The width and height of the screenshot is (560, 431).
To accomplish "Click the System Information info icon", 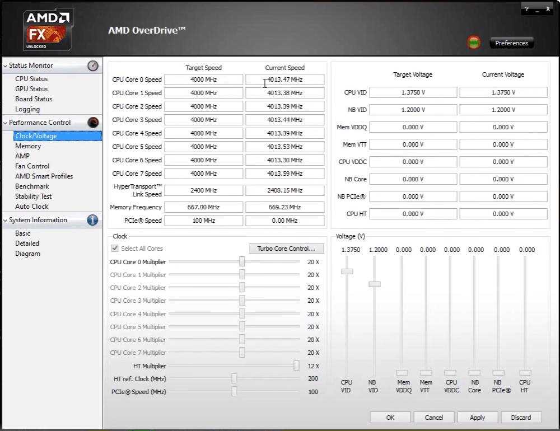I will [x=93, y=220].
